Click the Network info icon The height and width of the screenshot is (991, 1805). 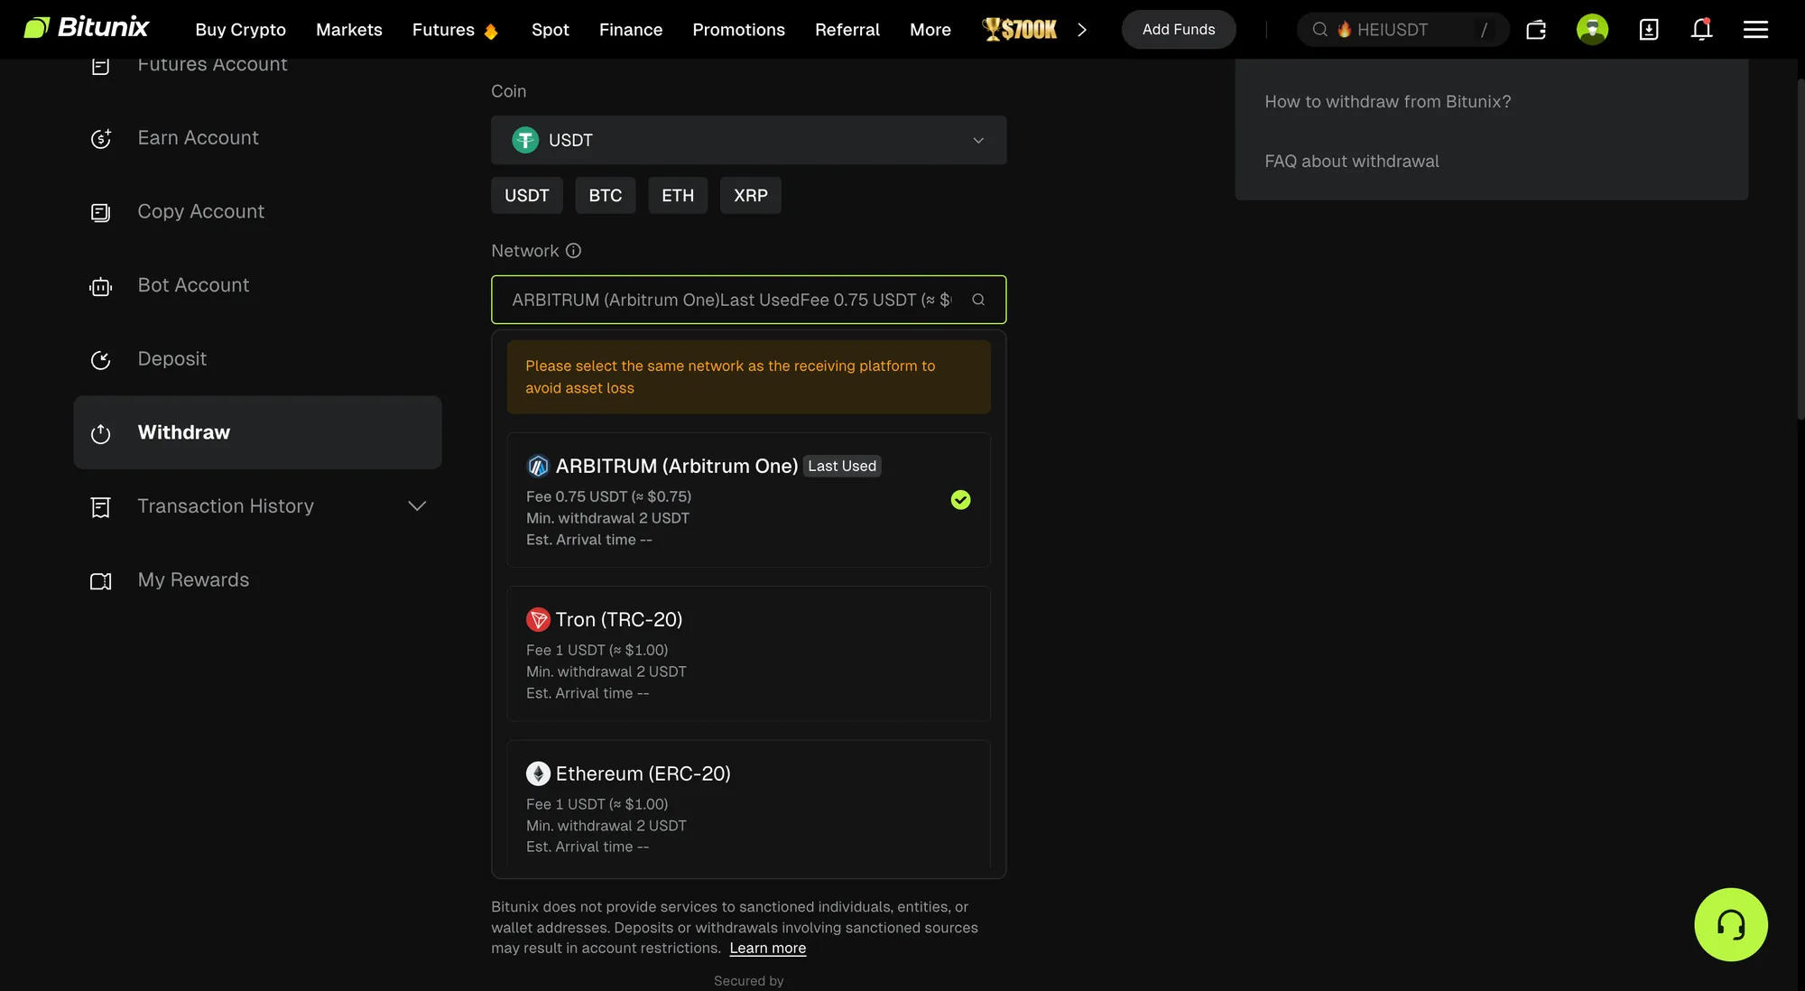[573, 251]
